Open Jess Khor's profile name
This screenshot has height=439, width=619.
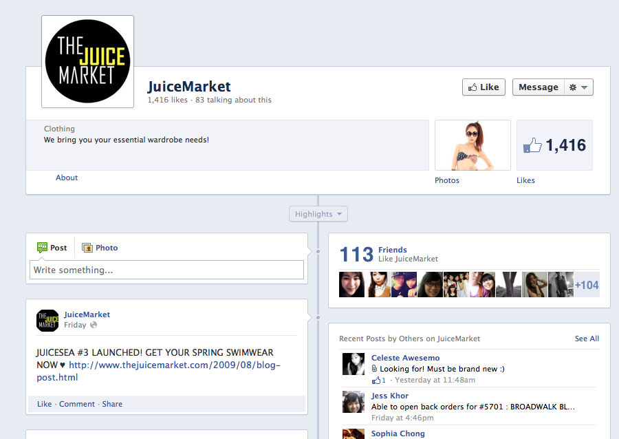coord(390,396)
